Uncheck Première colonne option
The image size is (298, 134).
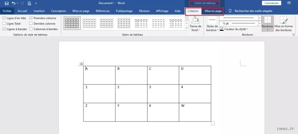pos(31,18)
